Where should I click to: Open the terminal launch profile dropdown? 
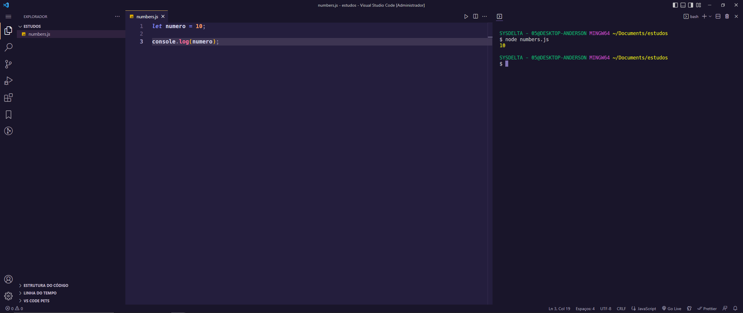(710, 17)
